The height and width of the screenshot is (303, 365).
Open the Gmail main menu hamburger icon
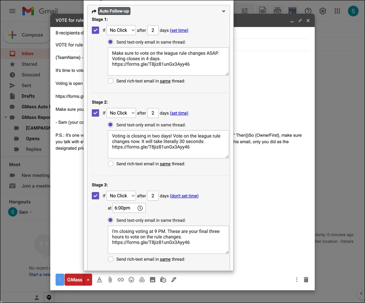[x=12, y=11]
